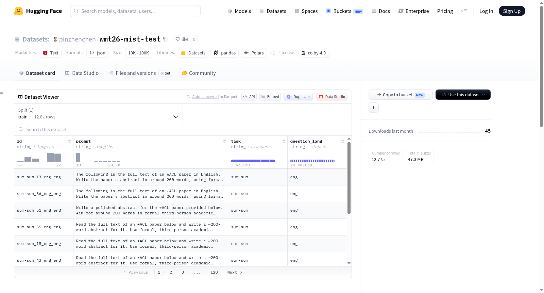Copy dataset name with the copy icon
This screenshot has width=544, height=293.
165,39
